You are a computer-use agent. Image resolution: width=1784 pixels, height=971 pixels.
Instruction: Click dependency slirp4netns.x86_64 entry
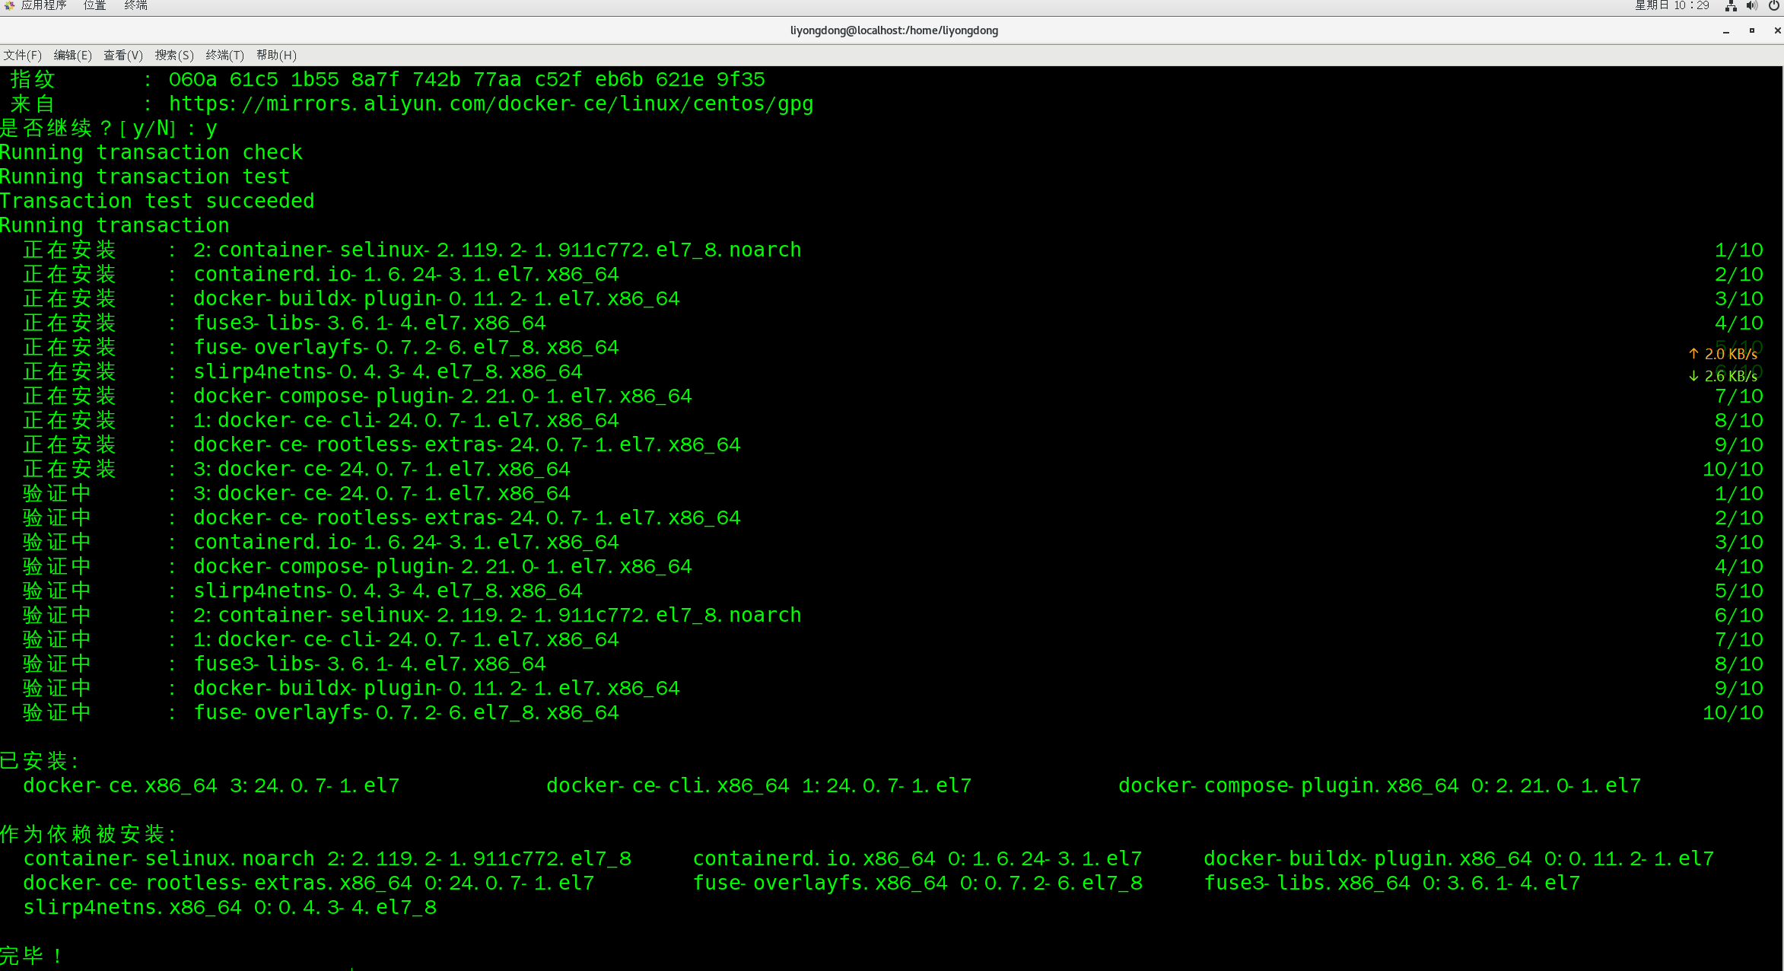230,907
